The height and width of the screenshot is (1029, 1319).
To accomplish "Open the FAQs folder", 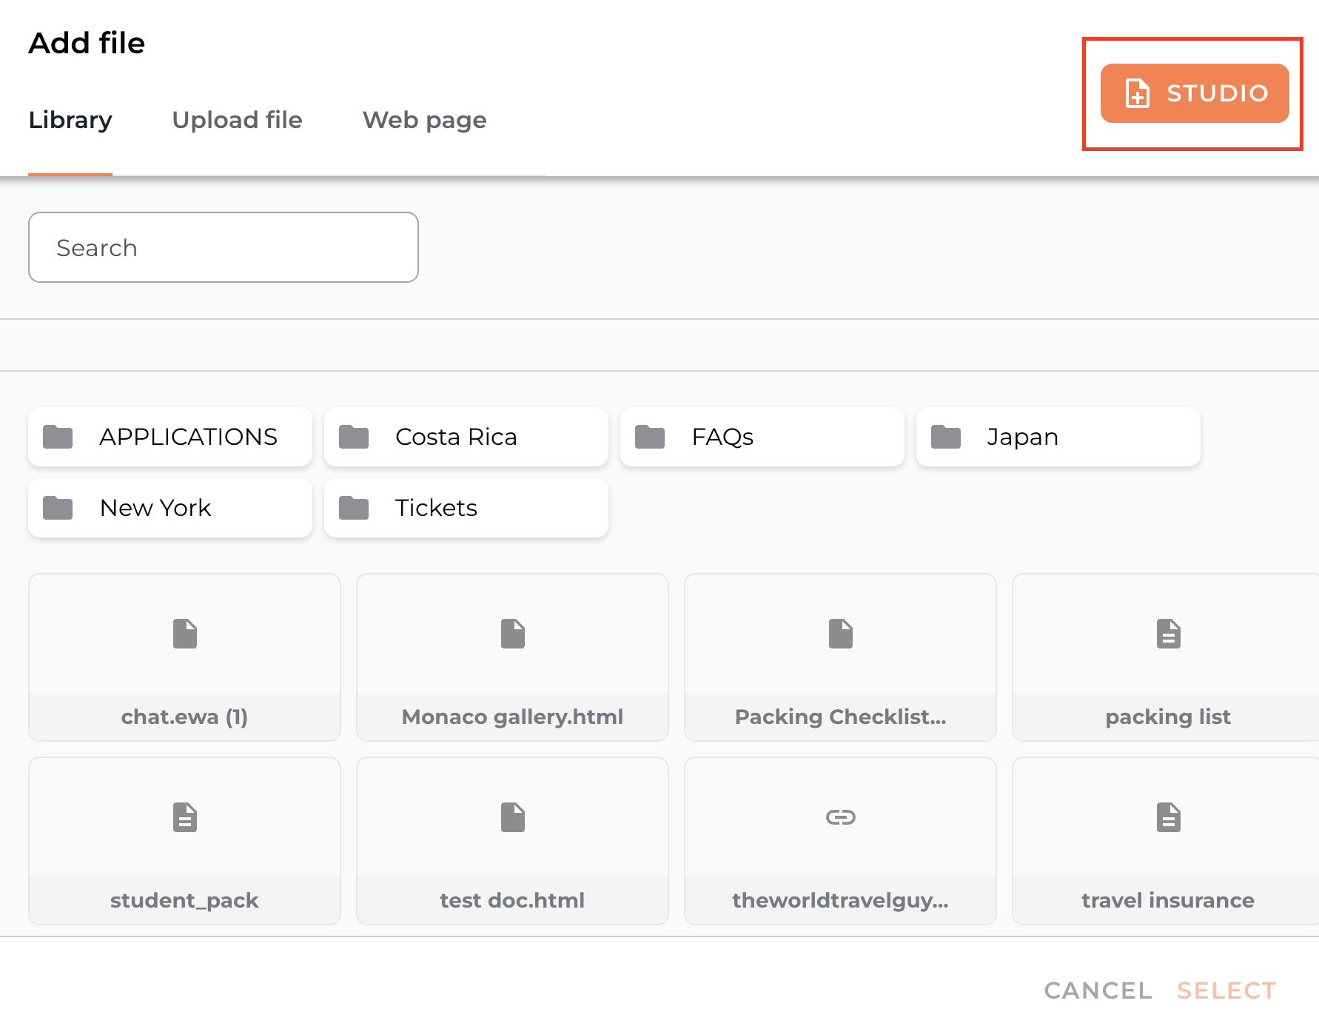I will pyautogui.click(x=762, y=437).
